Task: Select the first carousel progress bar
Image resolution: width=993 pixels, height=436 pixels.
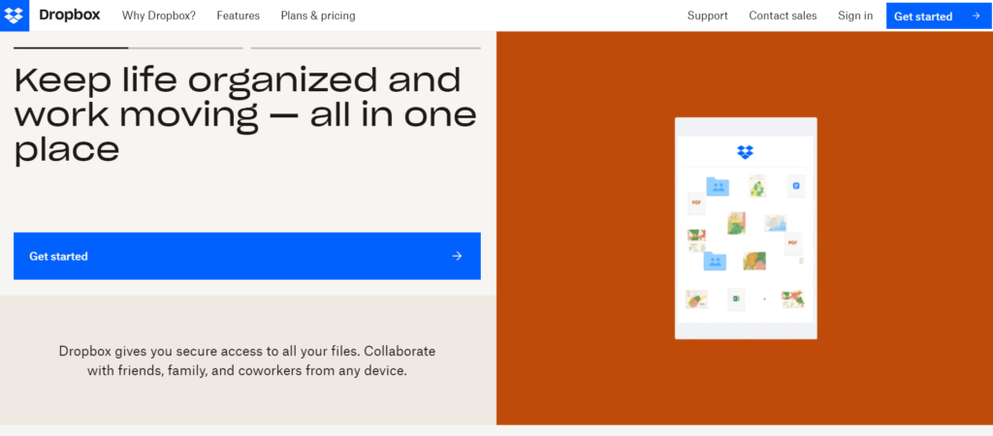Action: click(128, 47)
